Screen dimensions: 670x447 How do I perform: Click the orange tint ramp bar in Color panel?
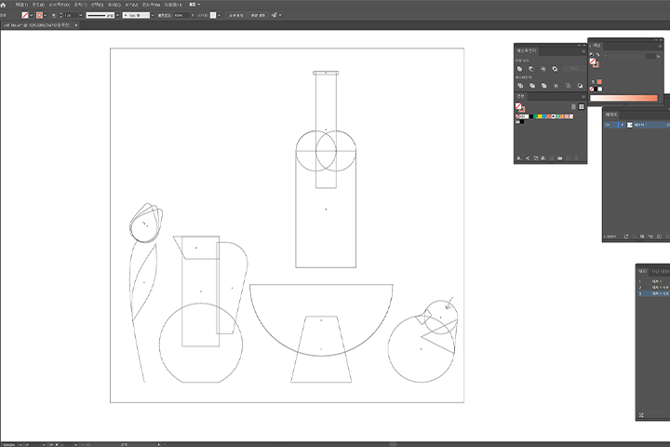623,99
